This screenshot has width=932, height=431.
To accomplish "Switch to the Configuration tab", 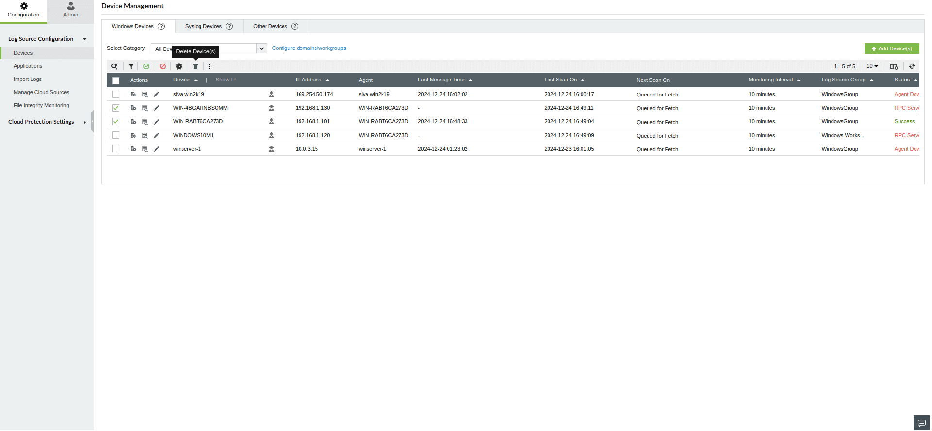I will coord(23,11).
